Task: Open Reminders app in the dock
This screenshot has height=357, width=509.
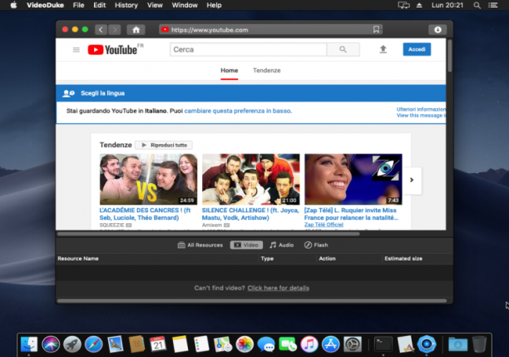Action: 201,344
